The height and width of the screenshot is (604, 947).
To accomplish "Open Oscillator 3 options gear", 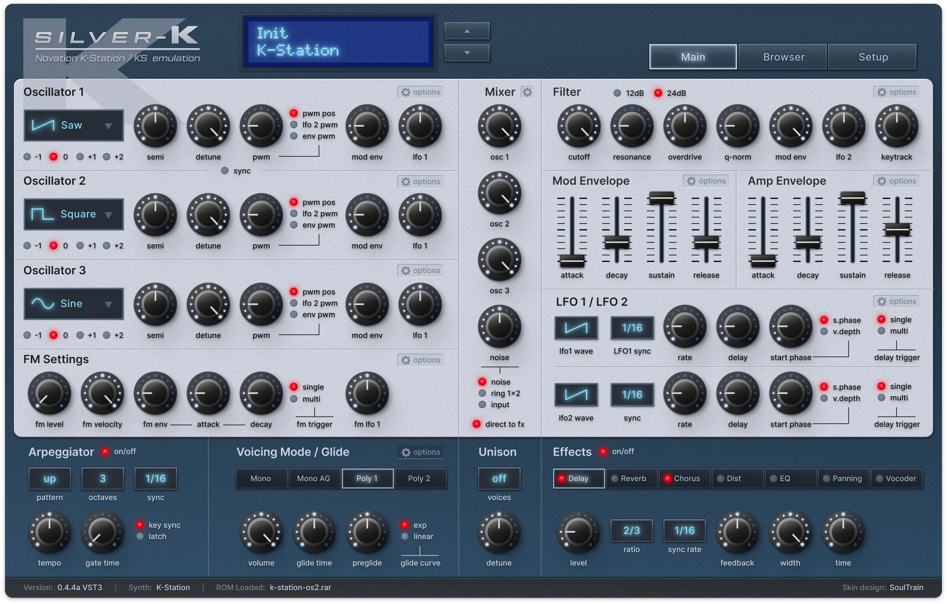I will tap(421, 270).
